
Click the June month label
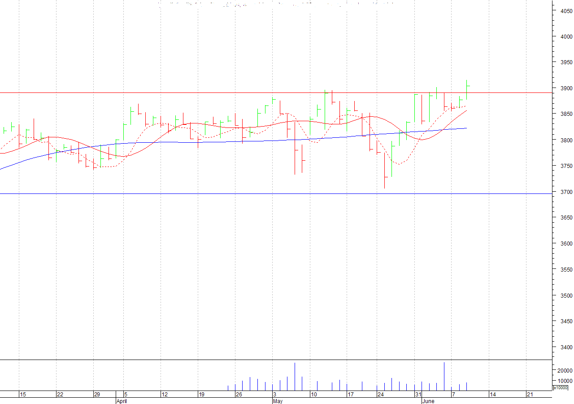click(428, 401)
